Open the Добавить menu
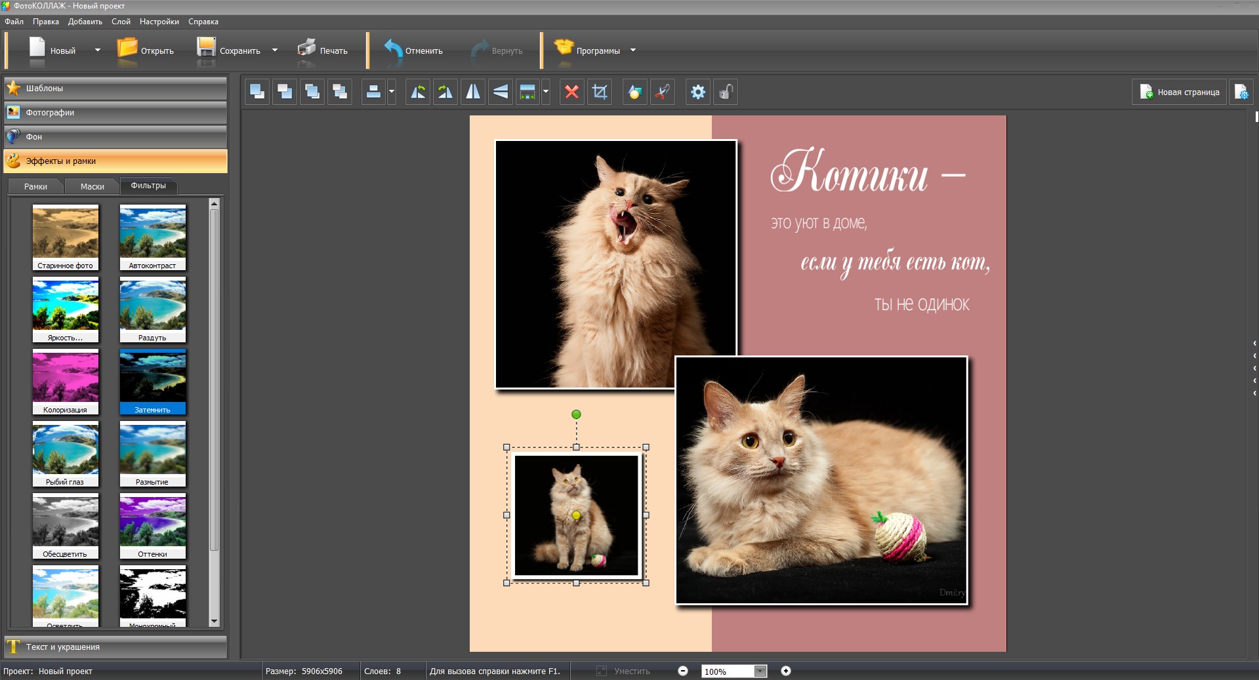The width and height of the screenshot is (1259, 680). [x=85, y=22]
